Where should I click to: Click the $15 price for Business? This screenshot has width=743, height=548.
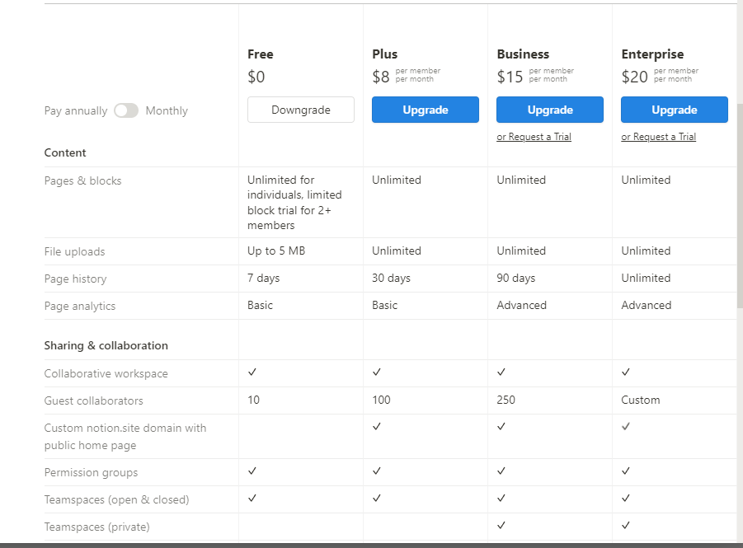point(510,77)
